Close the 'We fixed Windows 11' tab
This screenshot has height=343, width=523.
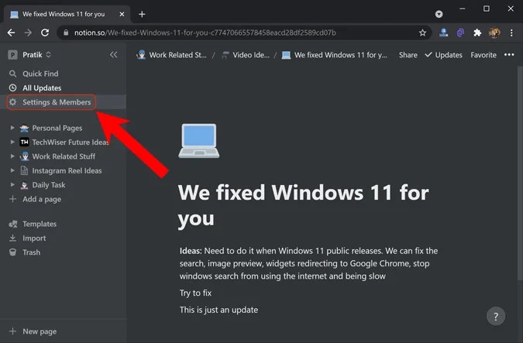(122, 14)
